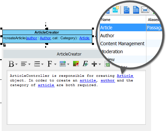The height and width of the screenshot is (131, 166).
Task: Click the Font icon
Action: [x=50, y=64]
